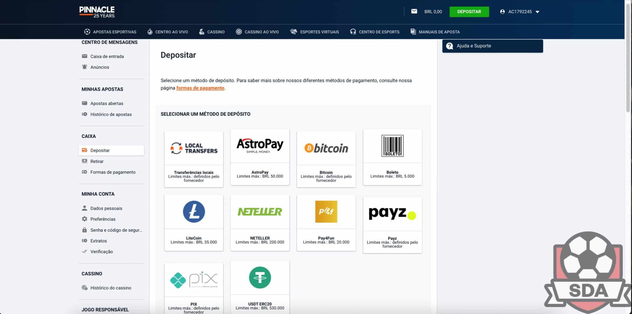
Task: Open Esportes Virtuais menu
Action: coord(314,32)
